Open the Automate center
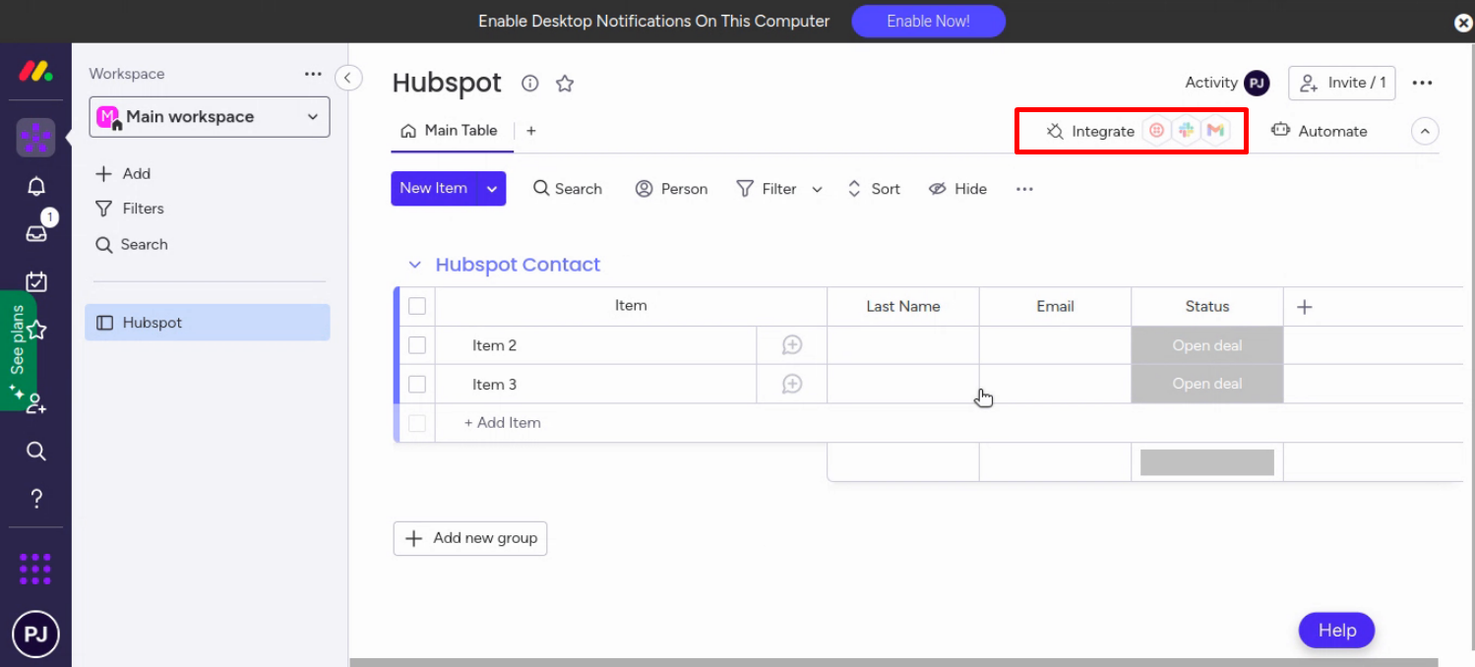 pyautogui.click(x=1320, y=131)
